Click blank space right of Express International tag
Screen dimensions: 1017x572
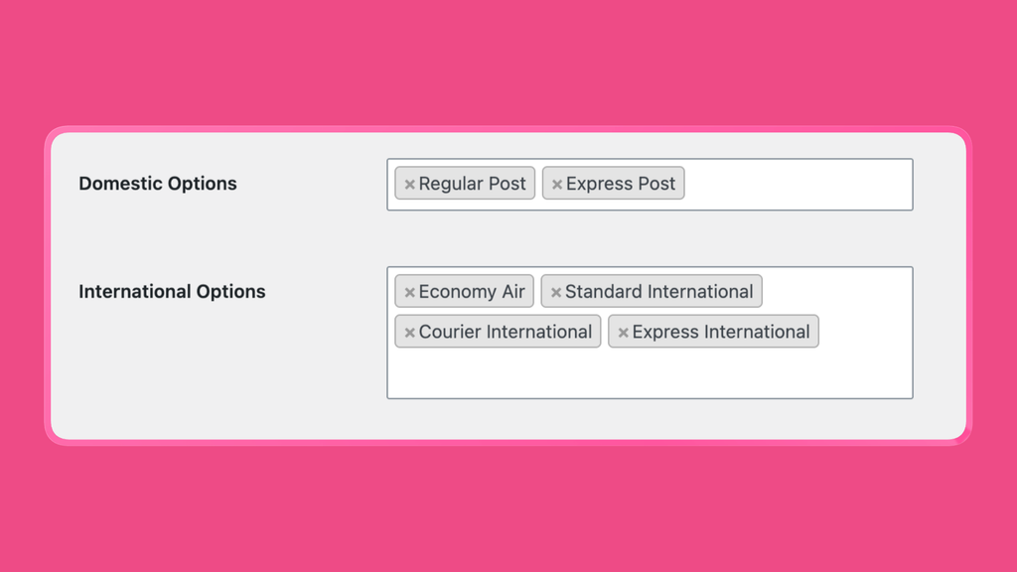click(x=865, y=332)
